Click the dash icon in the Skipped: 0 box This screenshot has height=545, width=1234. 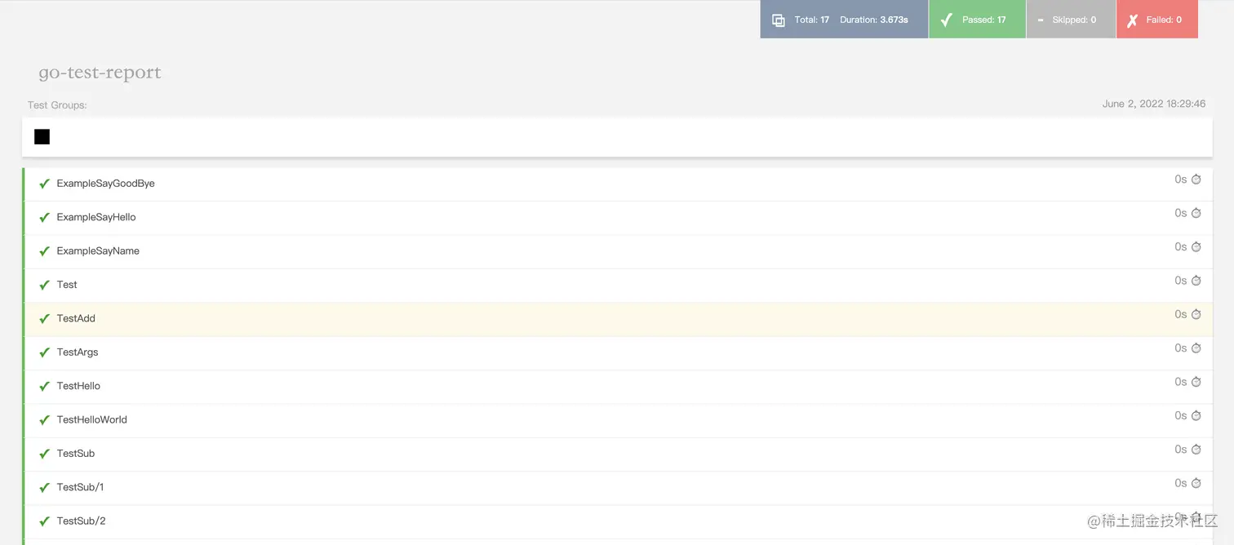point(1041,20)
